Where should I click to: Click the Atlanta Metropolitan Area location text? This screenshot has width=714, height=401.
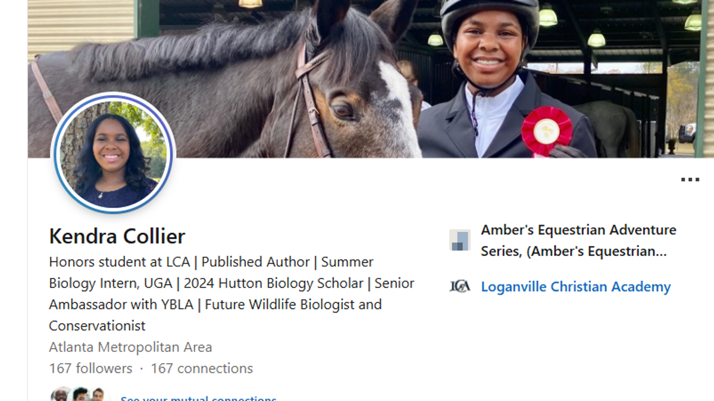(130, 347)
